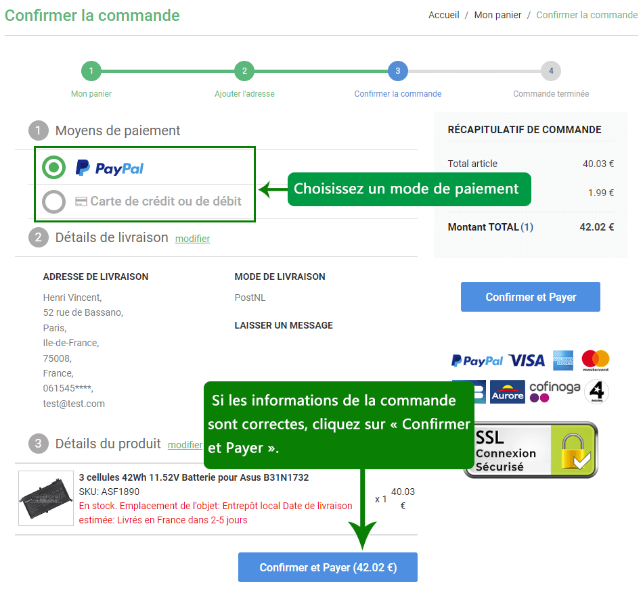The height and width of the screenshot is (595, 643).
Task: Click the Confirmer et Payer sidebar button
Action: click(531, 297)
